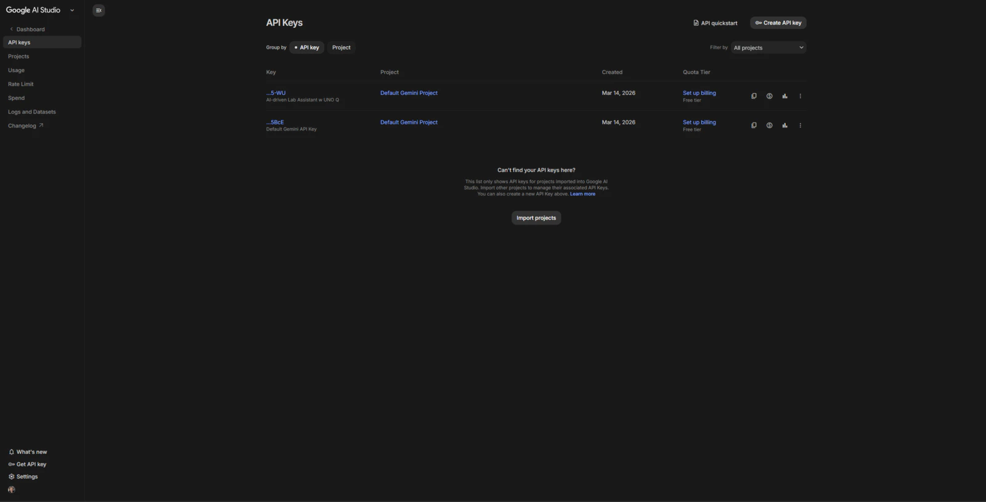Set up billing for the ...5BcE key
The width and height of the screenshot is (986, 502).
pyautogui.click(x=699, y=123)
